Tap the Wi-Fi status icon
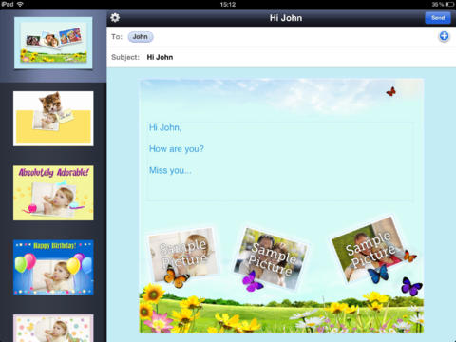The height and width of the screenshot is (342, 456). [x=20, y=4]
